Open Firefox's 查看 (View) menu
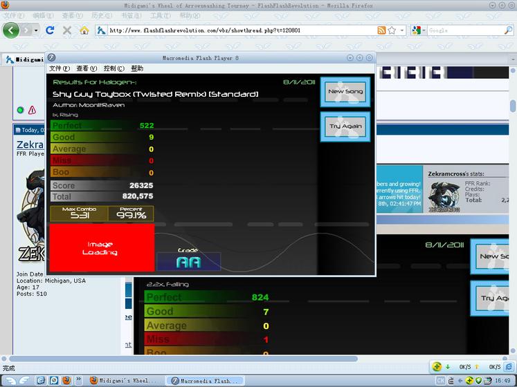The width and height of the screenshot is (517, 387). (72, 15)
